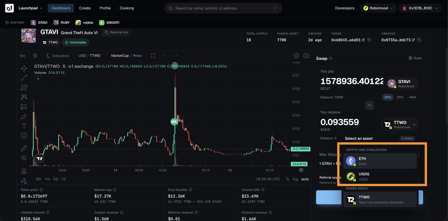
Task: Open chart settings hexagon icon
Action: click(296, 56)
